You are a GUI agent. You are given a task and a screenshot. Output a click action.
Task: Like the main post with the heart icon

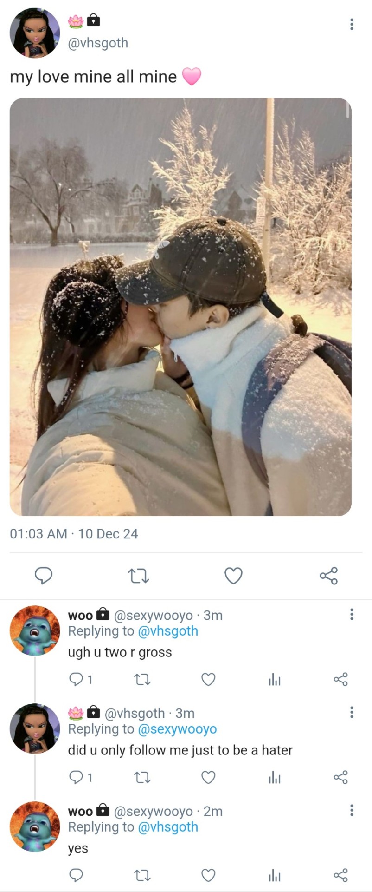[233, 576]
